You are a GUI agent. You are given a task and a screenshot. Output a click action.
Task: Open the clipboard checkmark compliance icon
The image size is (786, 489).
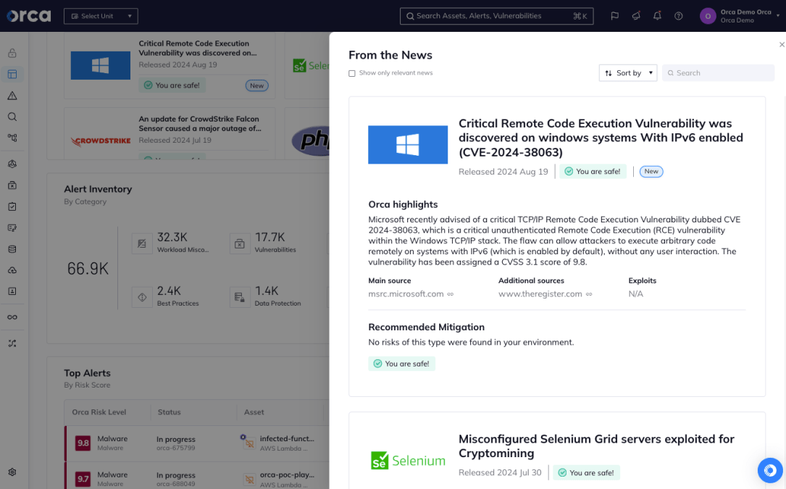(12, 206)
